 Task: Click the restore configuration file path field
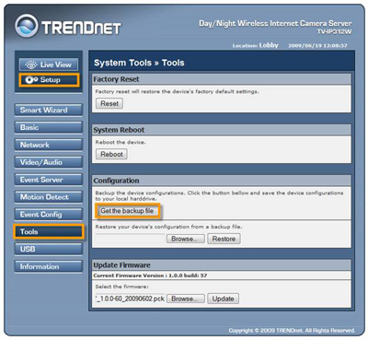point(131,239)
